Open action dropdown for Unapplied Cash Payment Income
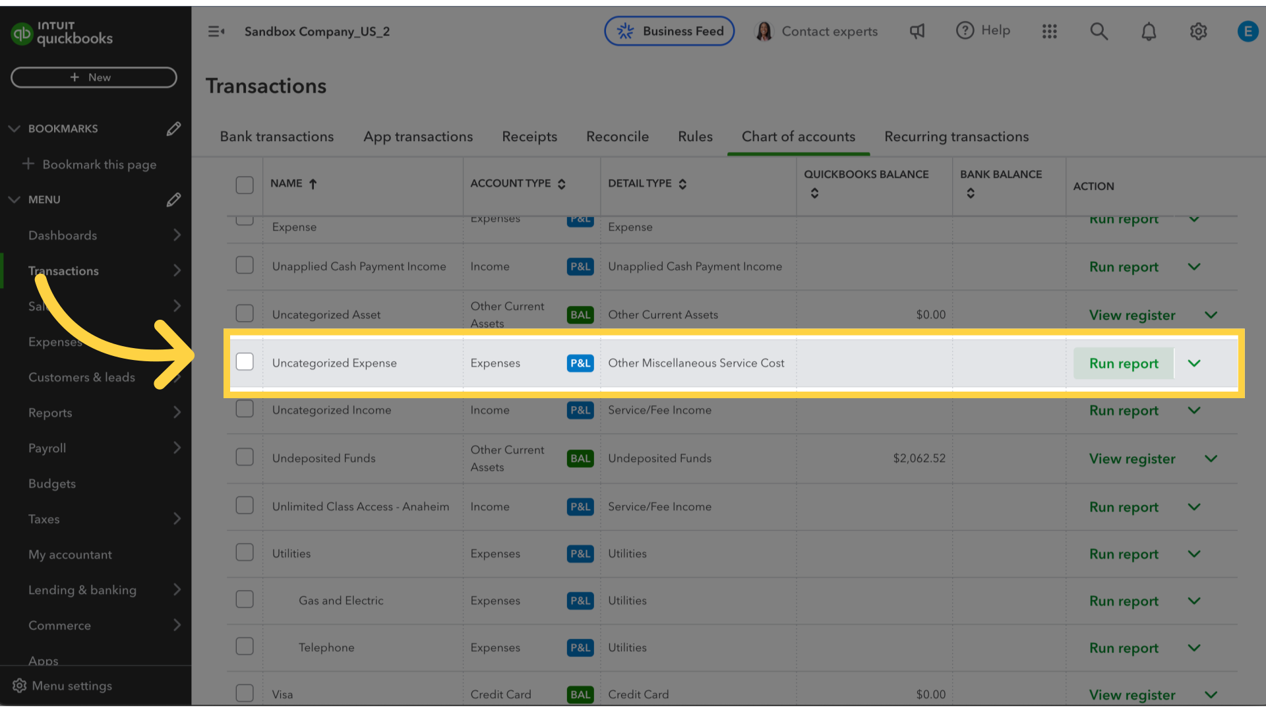The image size is (1266, 712). [x=1194, y=267]
